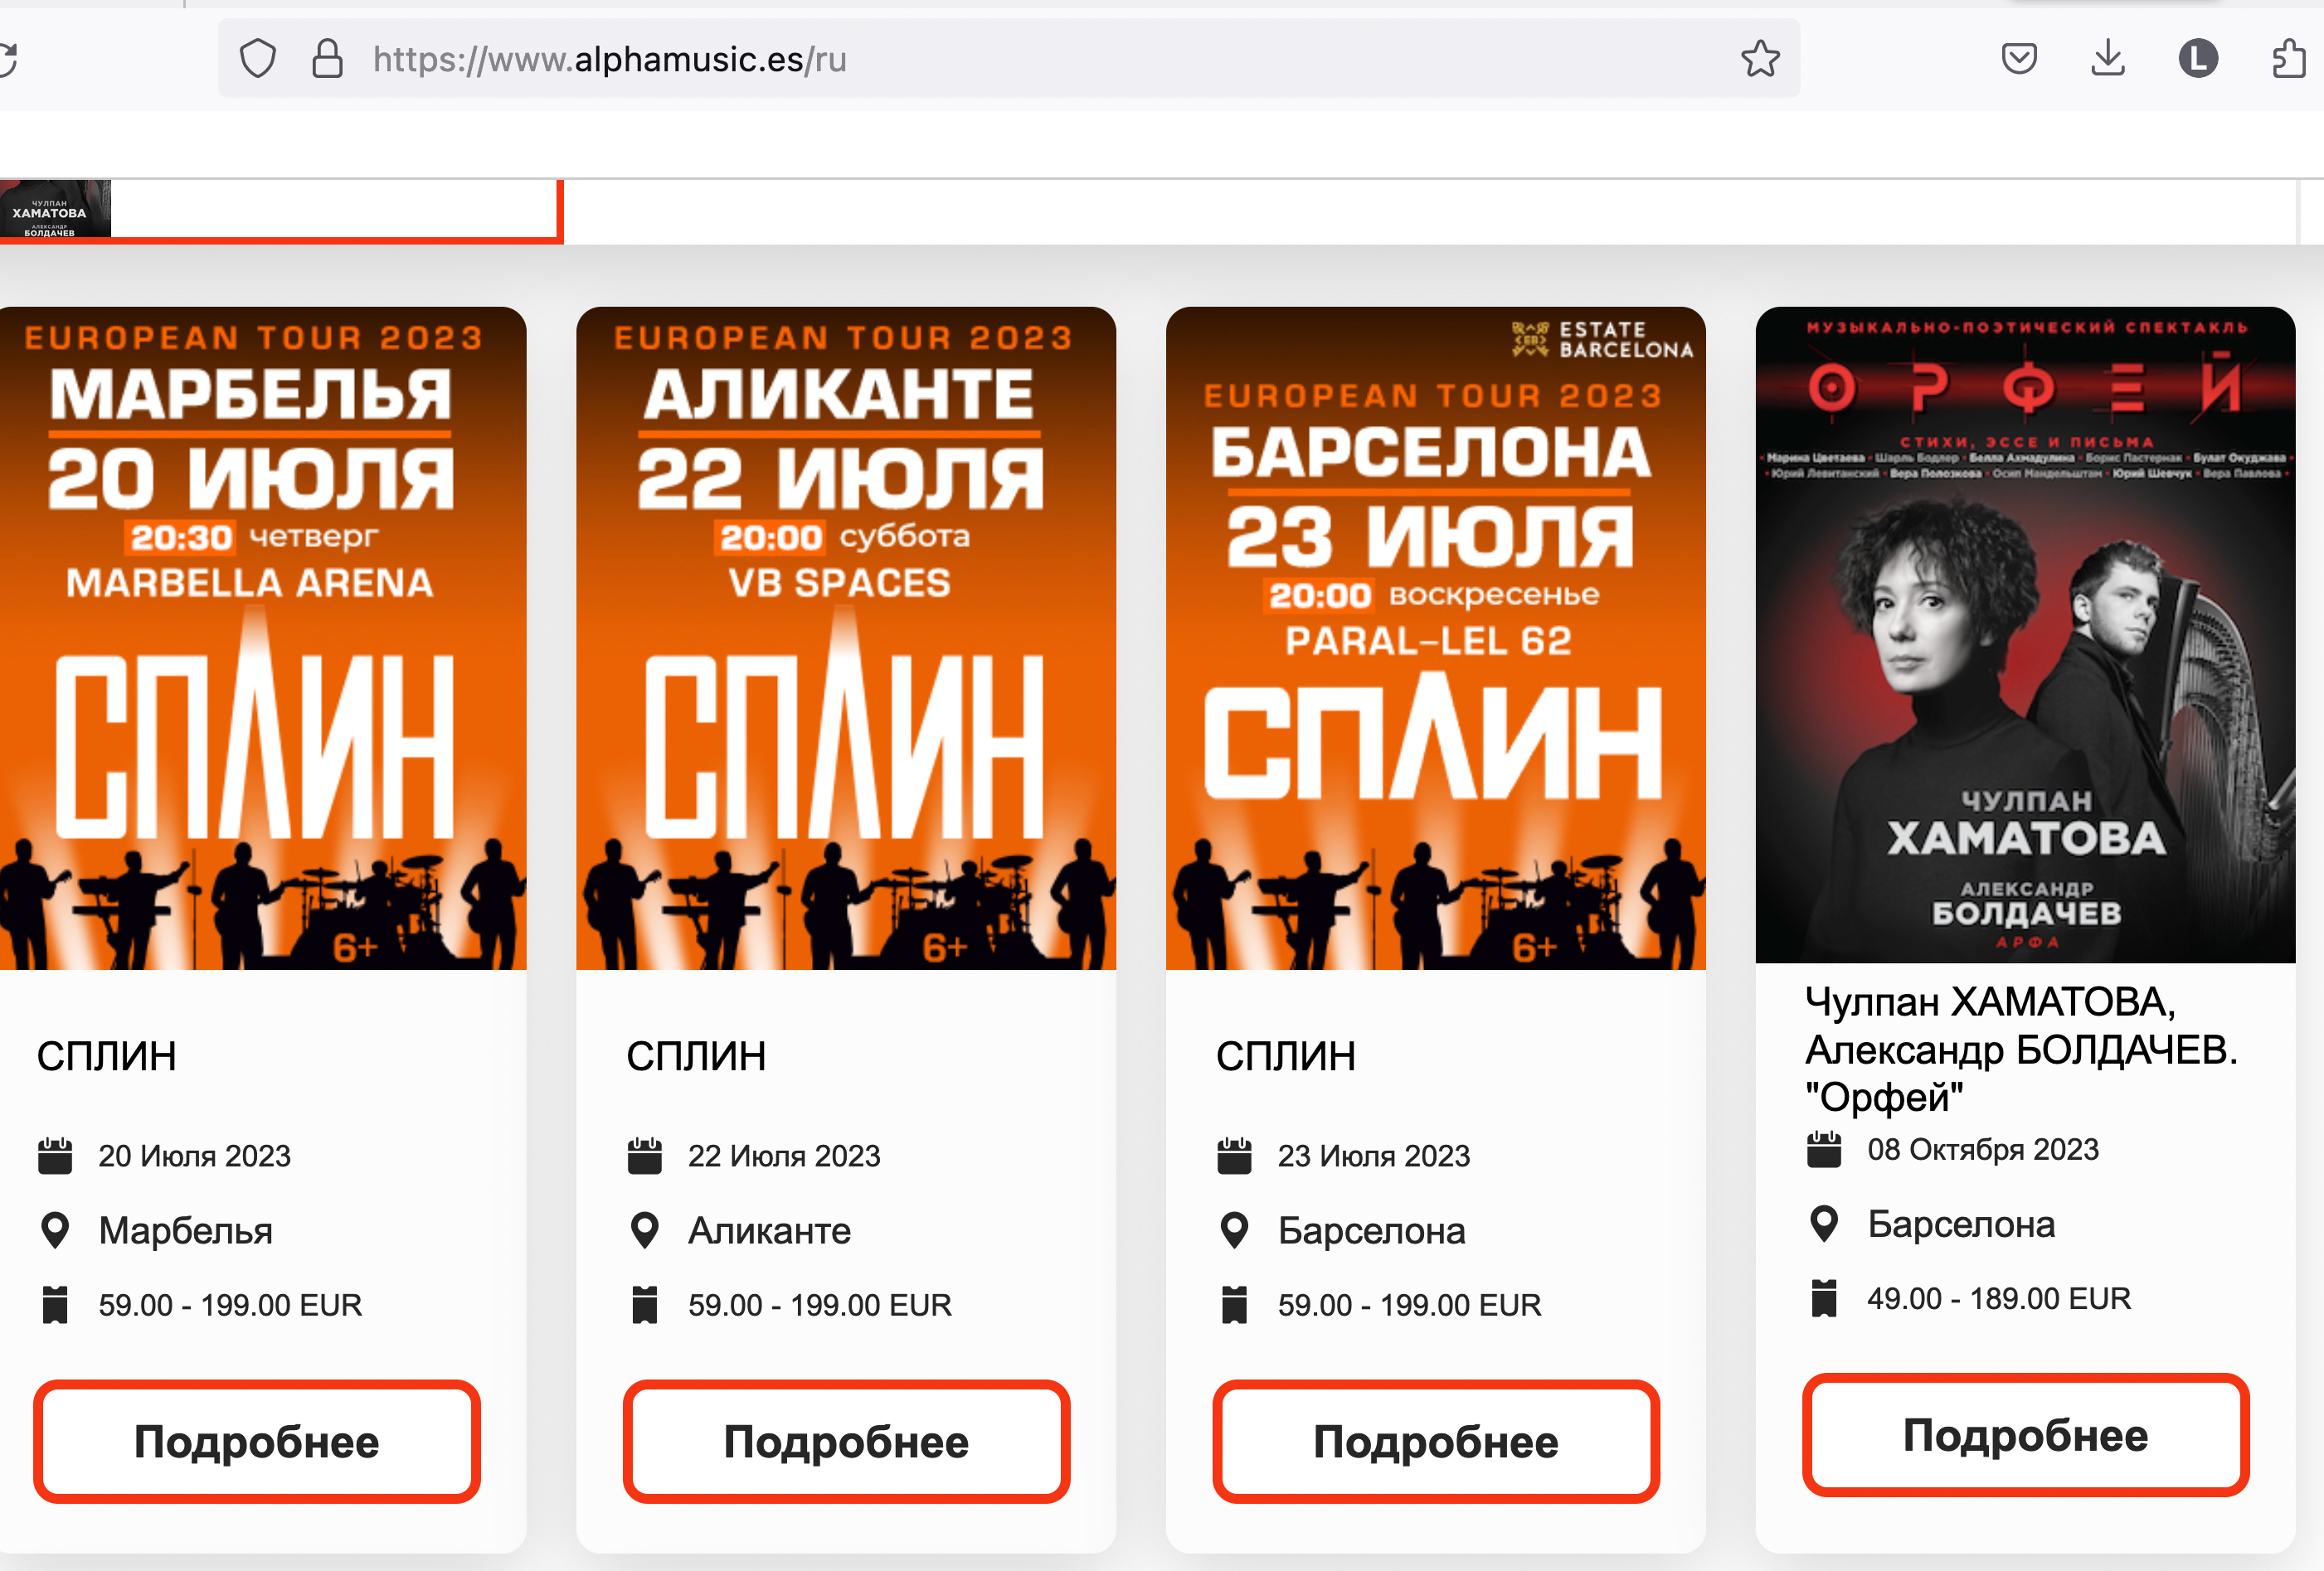
Task: Open the Орфей Хаматова poster image
Action: click(2025, 634)
